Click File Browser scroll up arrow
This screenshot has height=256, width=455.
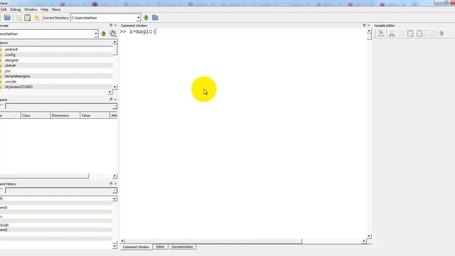point(114,43)
